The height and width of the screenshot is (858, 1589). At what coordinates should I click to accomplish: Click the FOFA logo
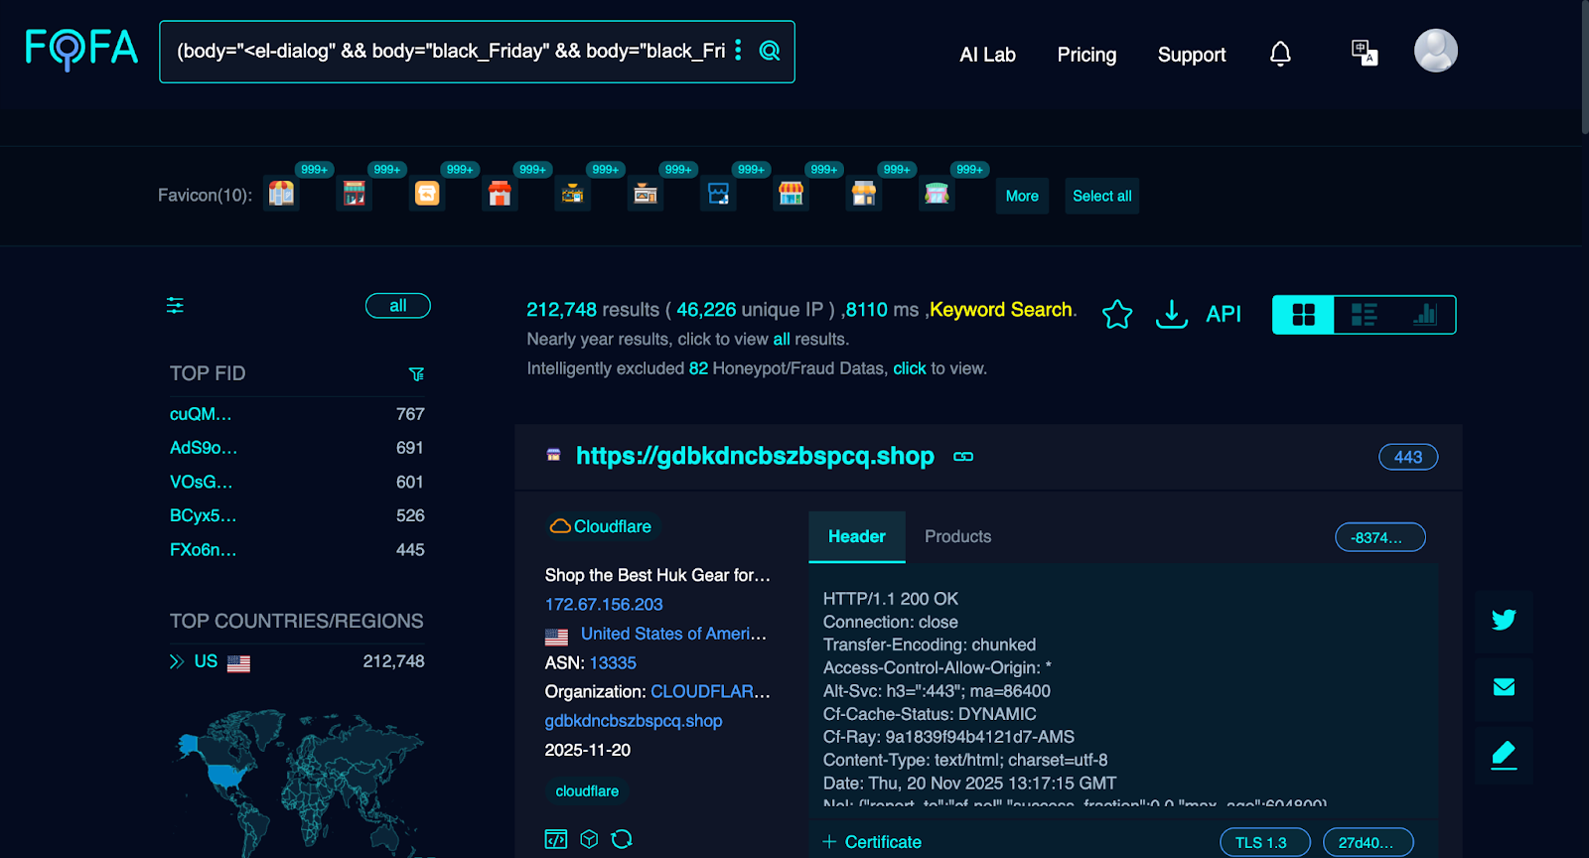pyautogui.click(x=81, y=49)
